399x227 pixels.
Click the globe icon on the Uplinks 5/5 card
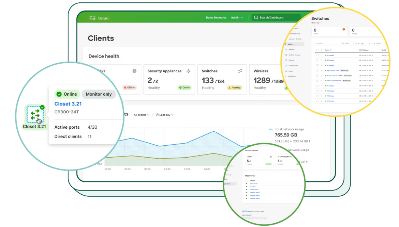pos(271,157)
